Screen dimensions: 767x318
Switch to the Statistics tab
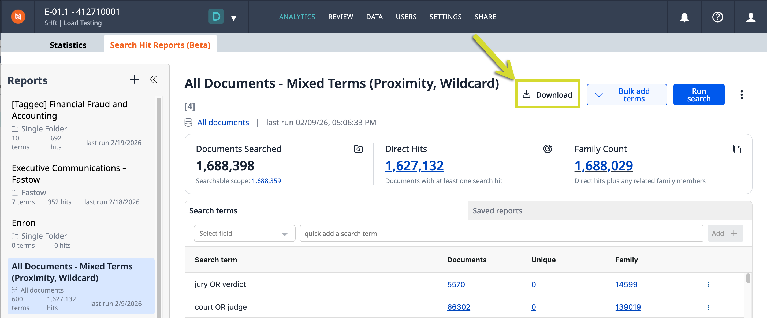pos(68,45)
